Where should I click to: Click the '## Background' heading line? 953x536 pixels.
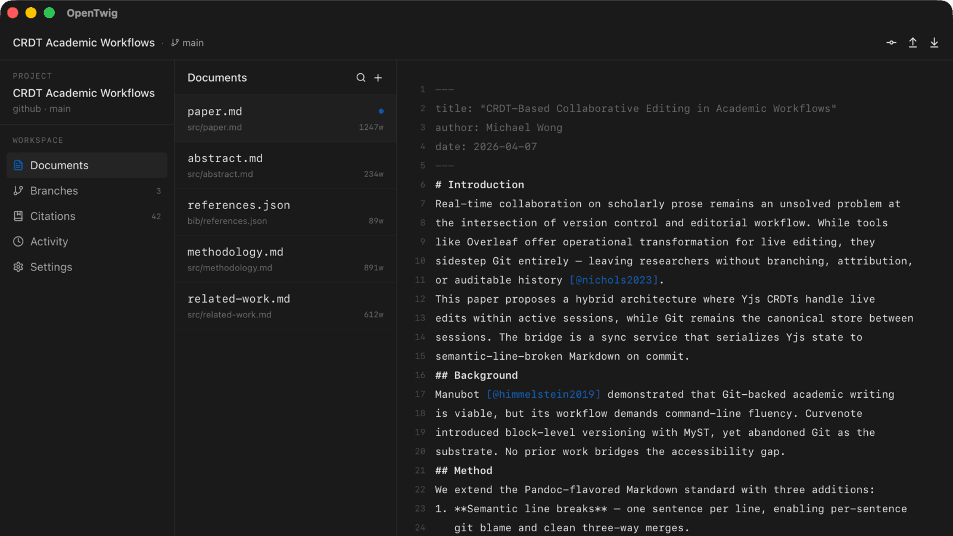(x=476, y=375)
